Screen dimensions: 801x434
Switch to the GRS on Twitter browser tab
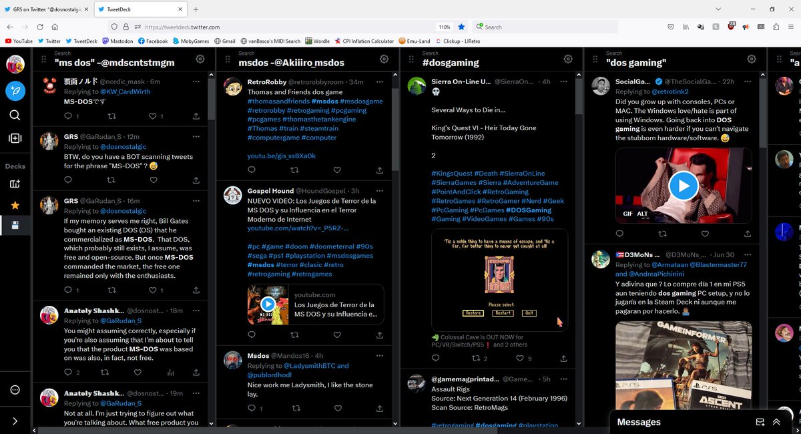tap(47, 9)
